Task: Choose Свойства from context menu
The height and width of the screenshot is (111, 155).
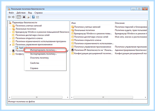Action: coord(45,63)
